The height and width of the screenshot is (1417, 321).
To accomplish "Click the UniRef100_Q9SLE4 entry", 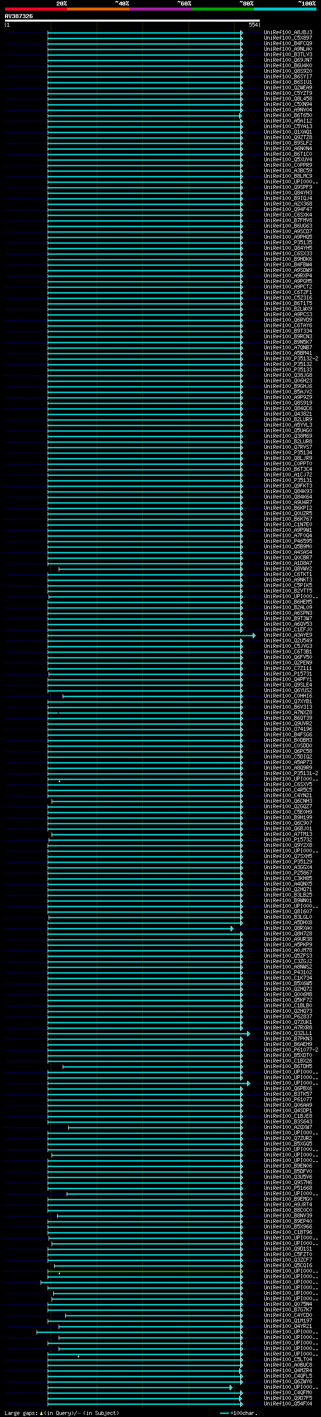I will (288, 686).
